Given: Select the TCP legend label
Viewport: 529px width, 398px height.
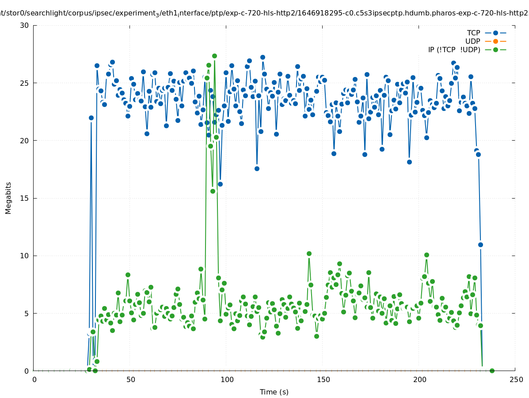Looking at the screenshot, I should [473, 33].
